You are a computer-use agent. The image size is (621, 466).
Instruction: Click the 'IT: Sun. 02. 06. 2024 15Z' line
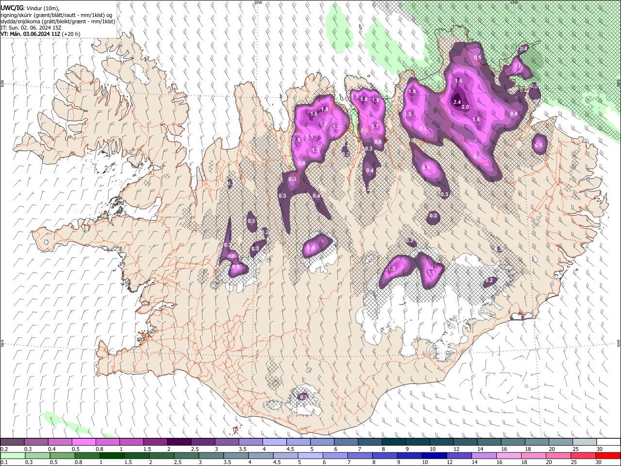[31, 28]
